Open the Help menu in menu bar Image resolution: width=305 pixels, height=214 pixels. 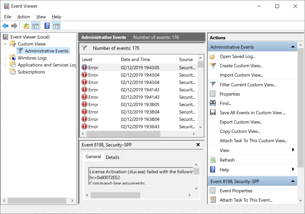tap(56, 17)
